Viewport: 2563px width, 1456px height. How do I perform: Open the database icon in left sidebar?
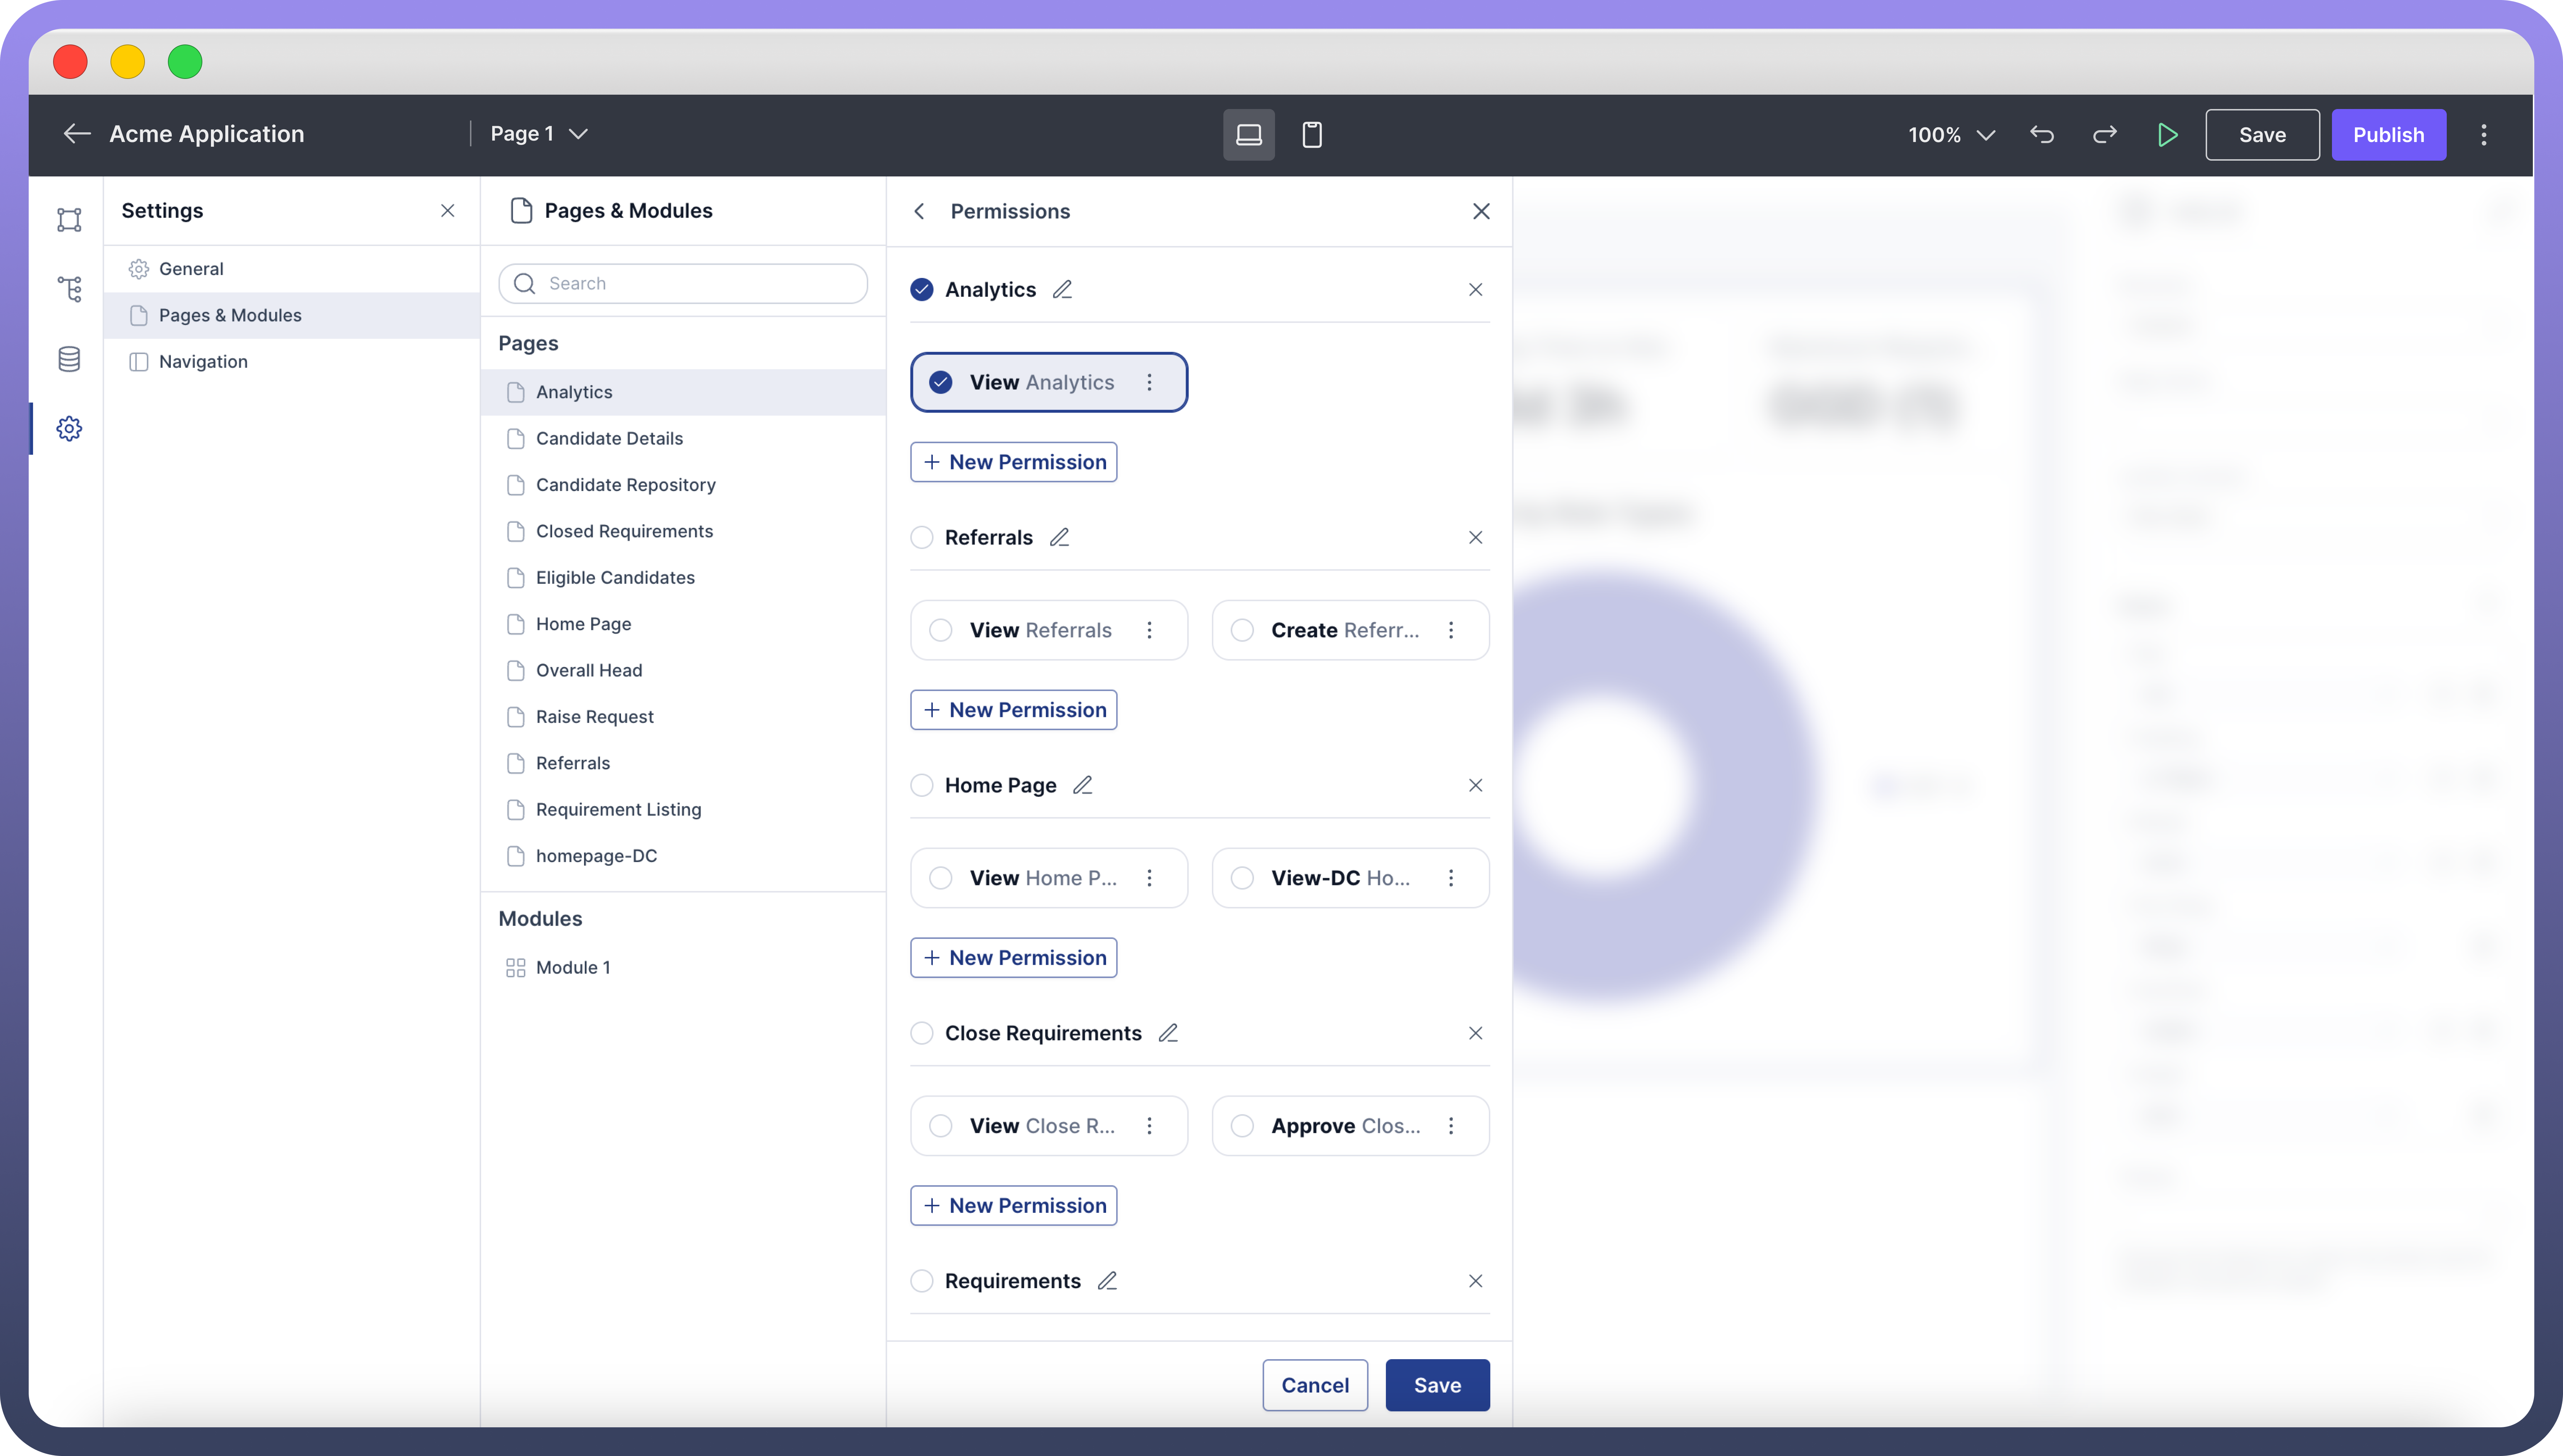(69, 359)
